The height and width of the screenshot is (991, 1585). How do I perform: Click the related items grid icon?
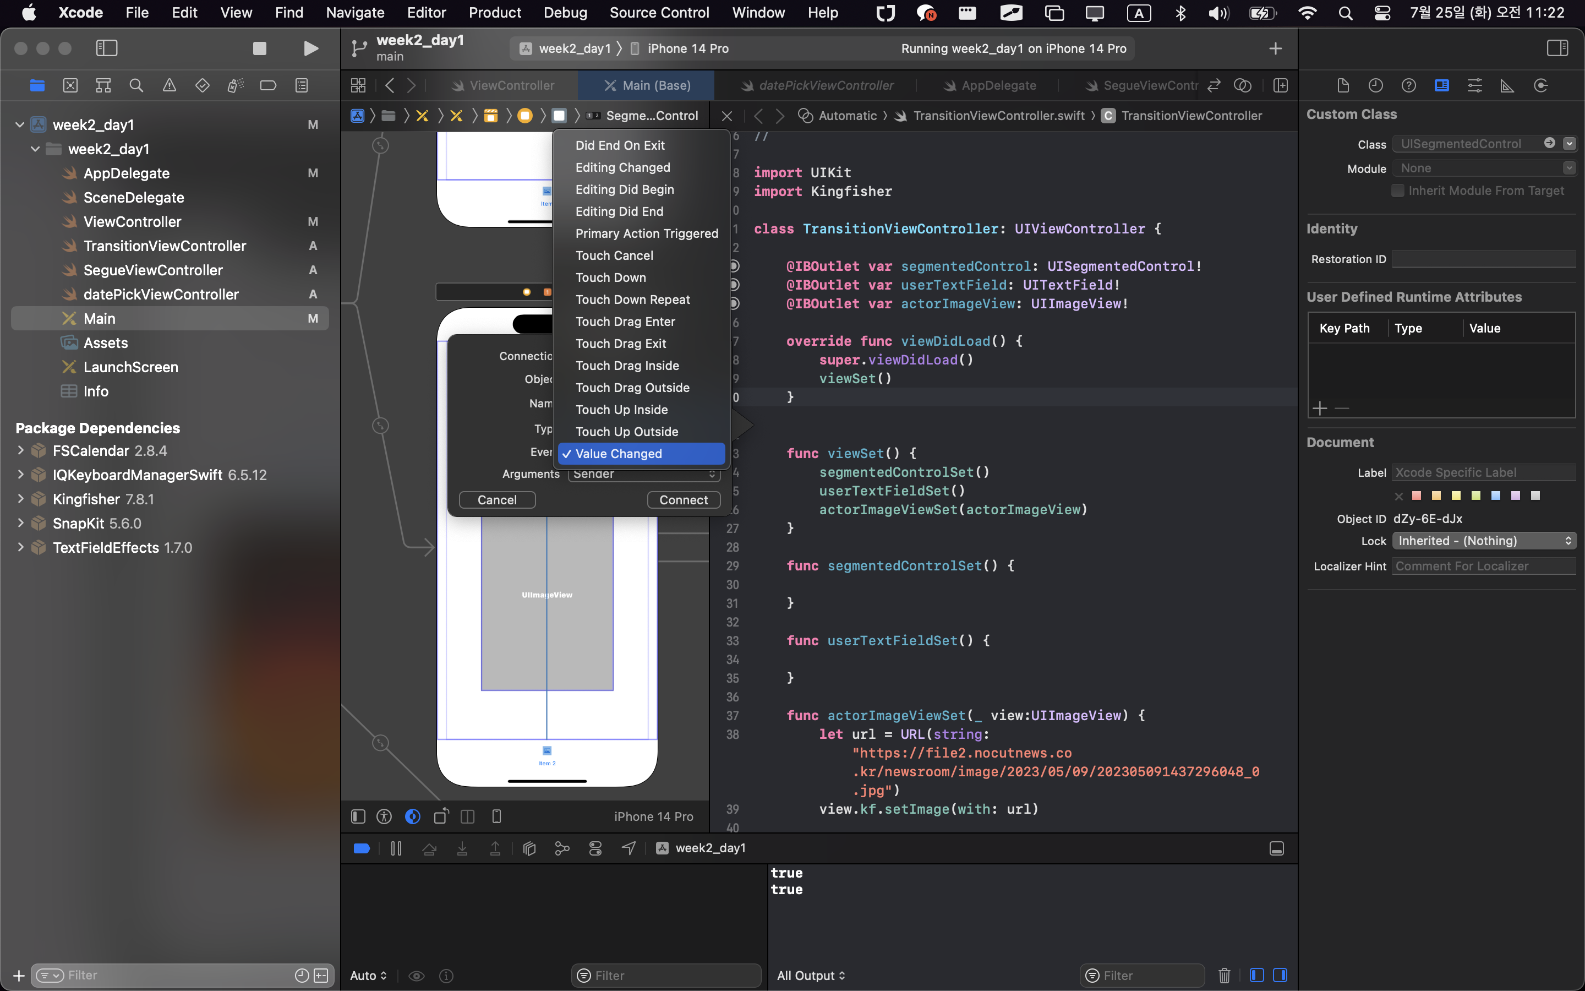358,85
